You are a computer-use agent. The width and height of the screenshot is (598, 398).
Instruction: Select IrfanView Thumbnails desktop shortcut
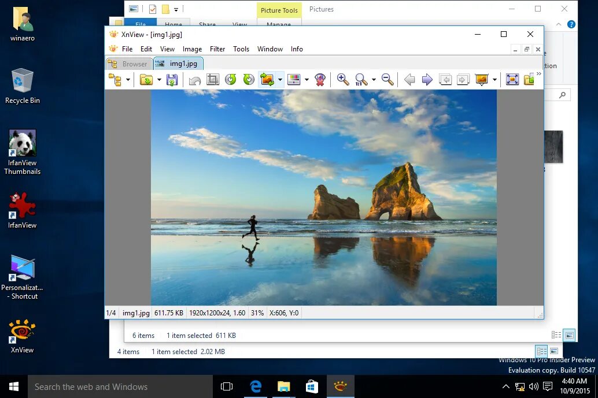[23, 152]
